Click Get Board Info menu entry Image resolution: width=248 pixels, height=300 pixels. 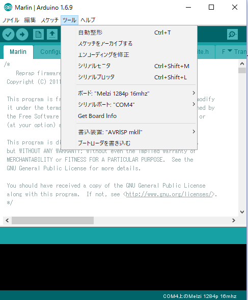tap(129, 116)
